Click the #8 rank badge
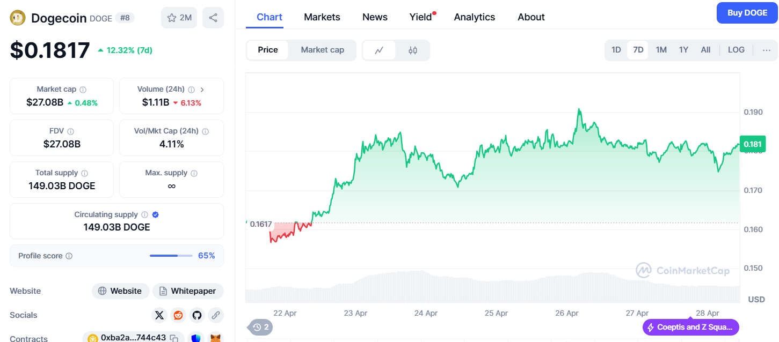This screenshot has height=342, width=779. (125, 18)
